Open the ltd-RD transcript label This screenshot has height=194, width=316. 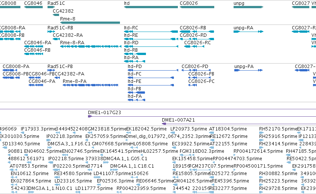(x=131, y=43)
